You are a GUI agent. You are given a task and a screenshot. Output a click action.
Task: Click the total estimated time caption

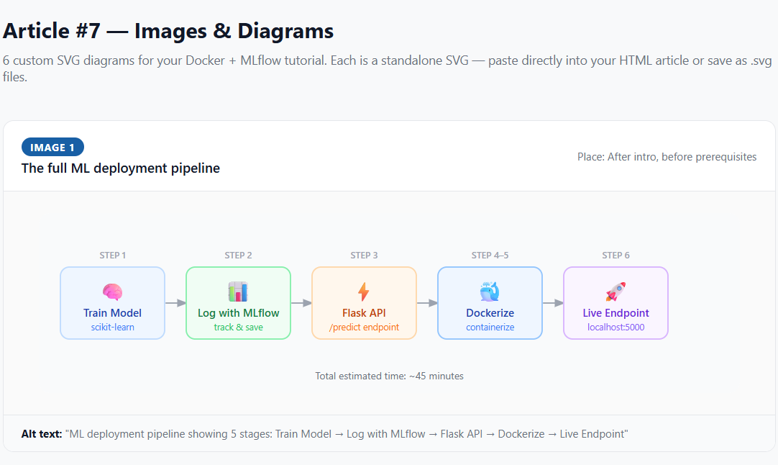pyautogui.click(x=389, y=376)
